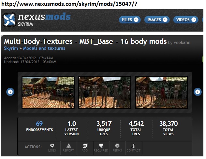Click the Nexus Mods logo icon

tap(9, 20)
